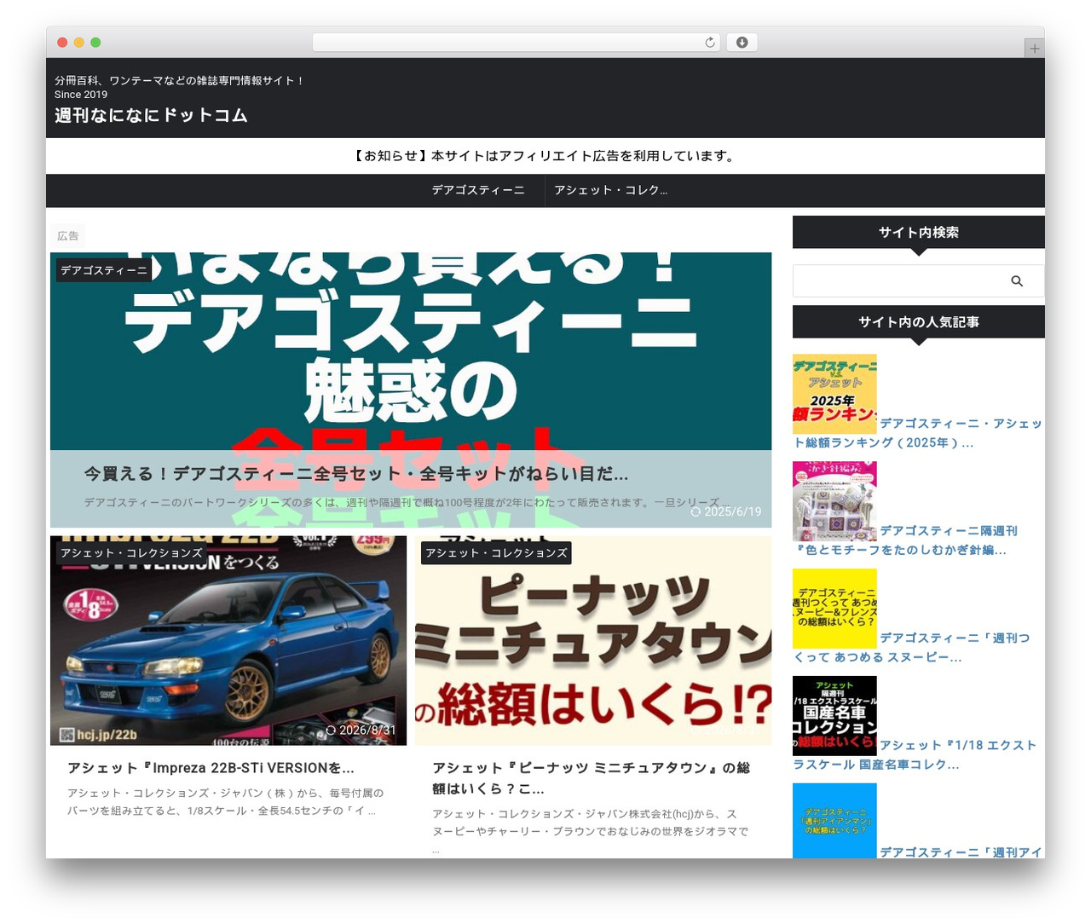This screenshot has height=924, width=1091.
Task: Click the yellow スヌーピー&フレンズ thumbnail
Action: [x=834, y=609]
